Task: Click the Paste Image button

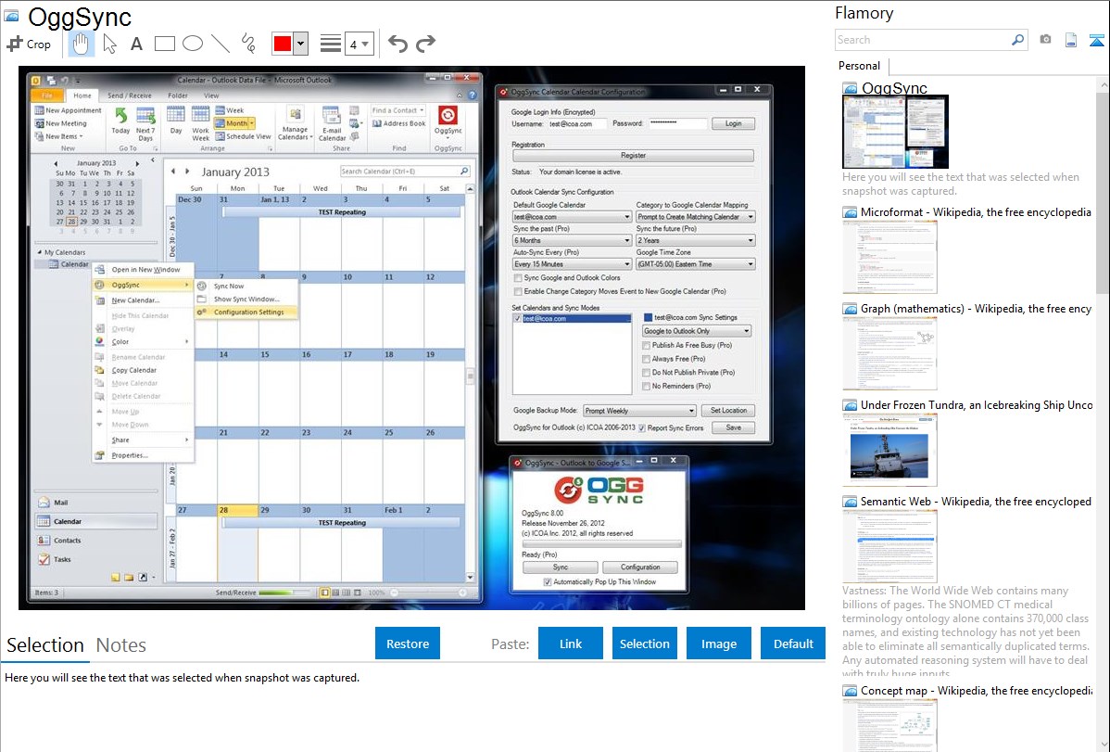Action: click(x=718, y=644)
